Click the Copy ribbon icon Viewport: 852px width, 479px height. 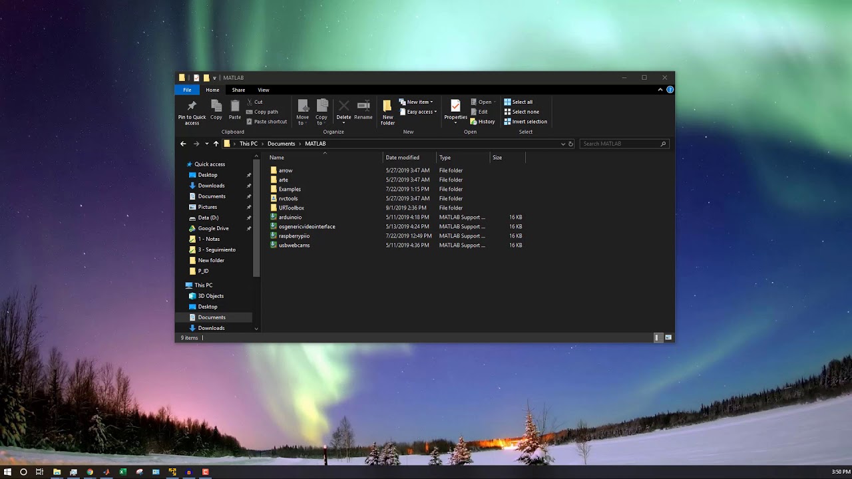pos(216,106)
